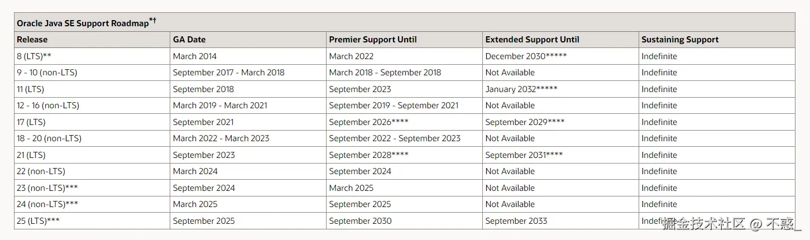This screenshot has height=240, width=810.
Task: Select the "8 (LTS)**" release cell
Action: 34,56
